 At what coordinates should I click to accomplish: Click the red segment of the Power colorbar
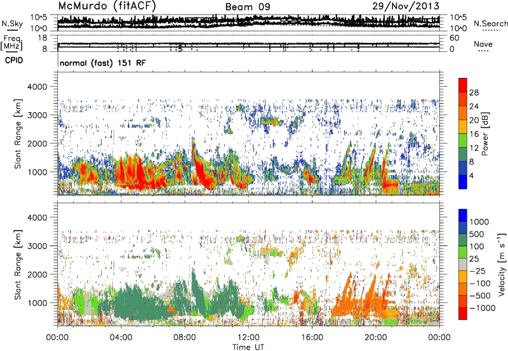pos(463,86)
